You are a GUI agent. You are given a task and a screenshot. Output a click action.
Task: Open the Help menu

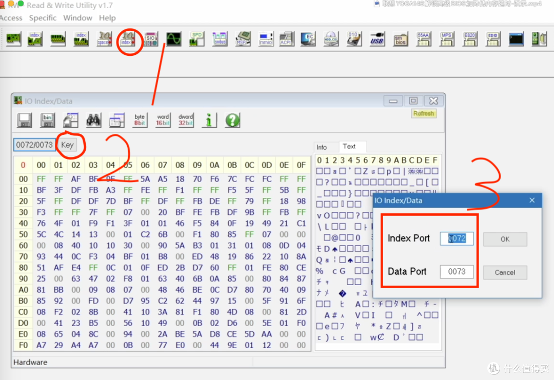pos(107,17)
